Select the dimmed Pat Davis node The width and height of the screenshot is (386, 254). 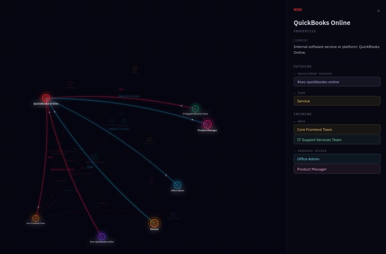(x=124, y=121)
